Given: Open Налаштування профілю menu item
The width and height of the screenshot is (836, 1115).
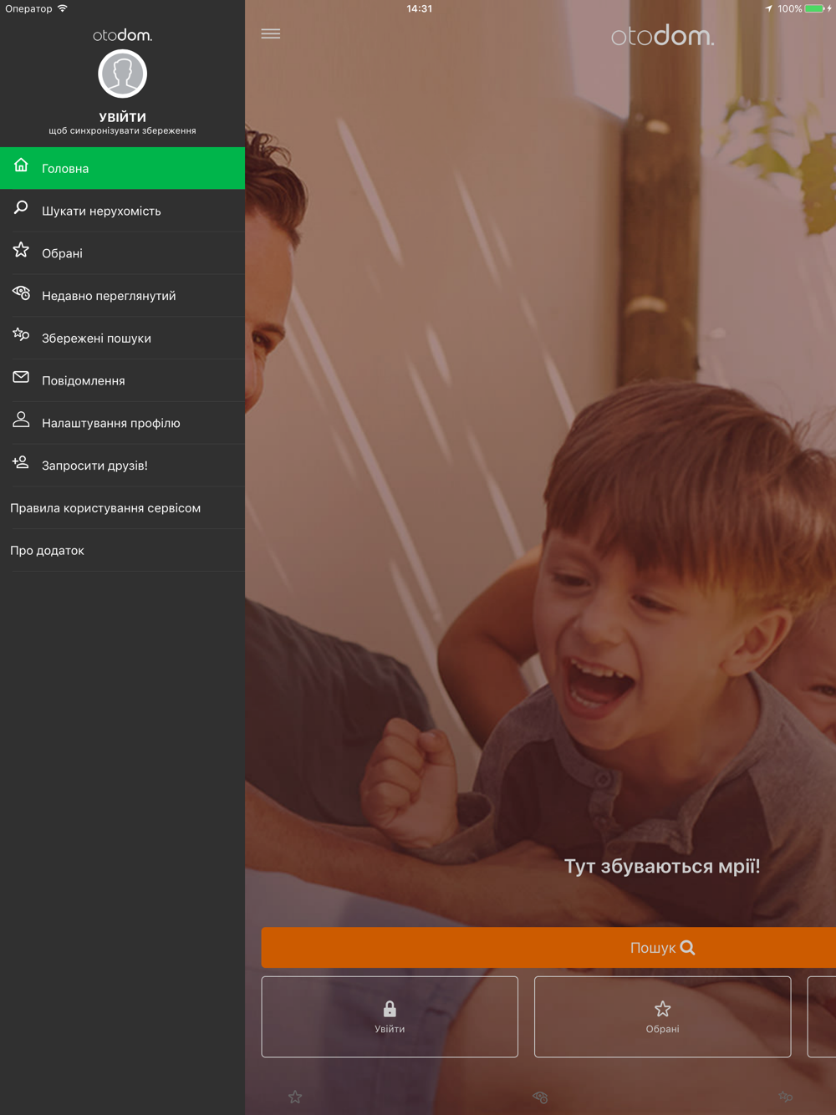Looking at the screenshot, I should 122,423.
